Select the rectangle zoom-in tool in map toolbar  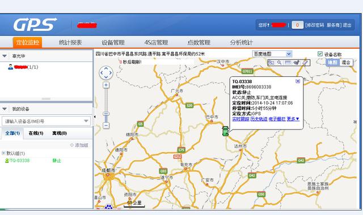(271, 63)
